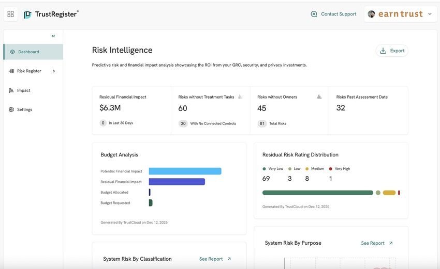Open chart icon for Risks without Treatment Tasks
Image resolution: width=440 pixels, height=269 pixels.
[240, 97]
